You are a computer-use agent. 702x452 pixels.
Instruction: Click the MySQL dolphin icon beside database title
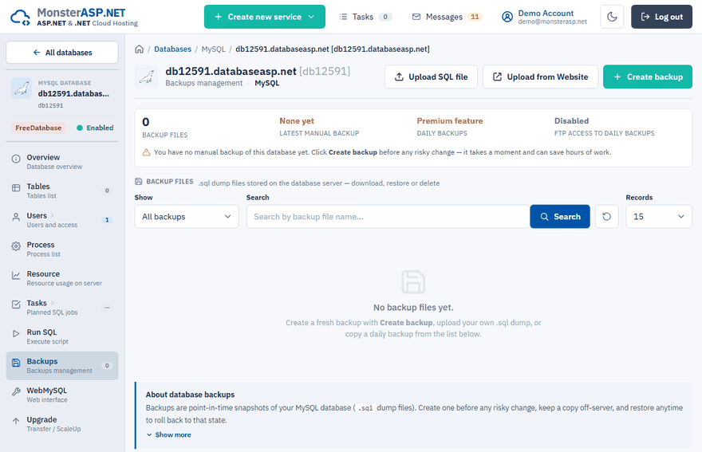coord(146,77)
